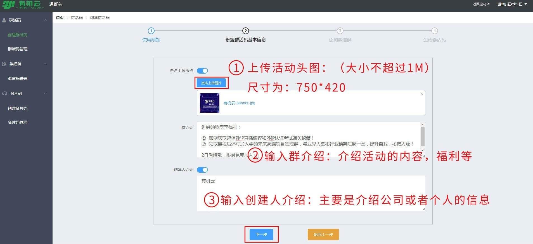Image resolution: width=533 pixels, height=244 pixels.
Task: Click the 群介绍 scrollbar down arrow
Action: coord(423,150)
